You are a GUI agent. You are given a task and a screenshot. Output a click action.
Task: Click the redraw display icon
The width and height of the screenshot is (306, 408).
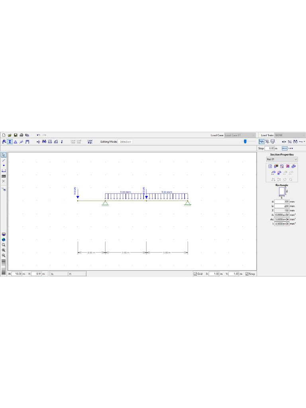pos(4,234)
